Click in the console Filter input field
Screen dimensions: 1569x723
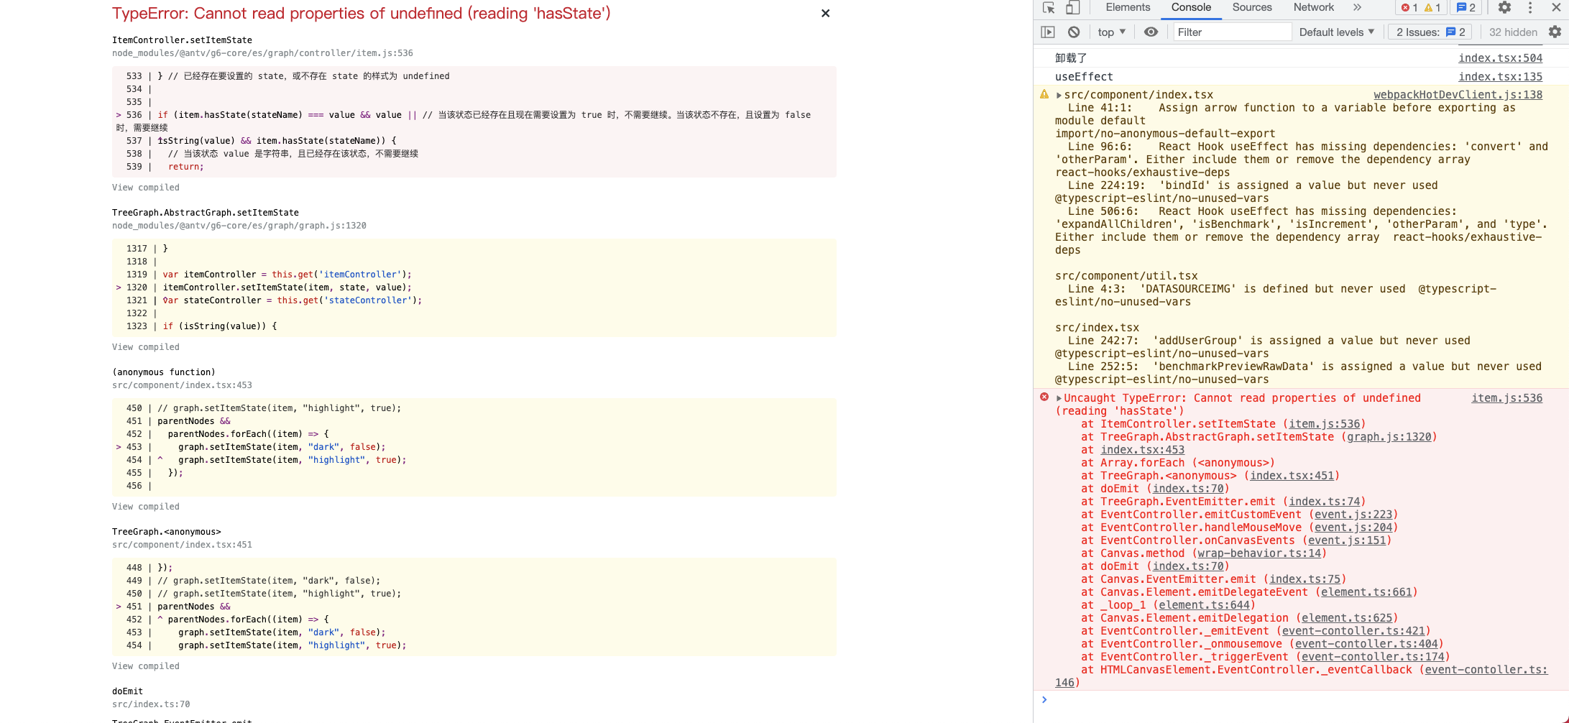tap(1232, 32)
